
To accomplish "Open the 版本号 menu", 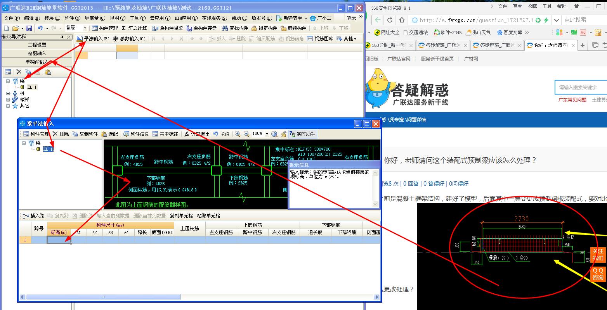I will [x=262, y=18].
